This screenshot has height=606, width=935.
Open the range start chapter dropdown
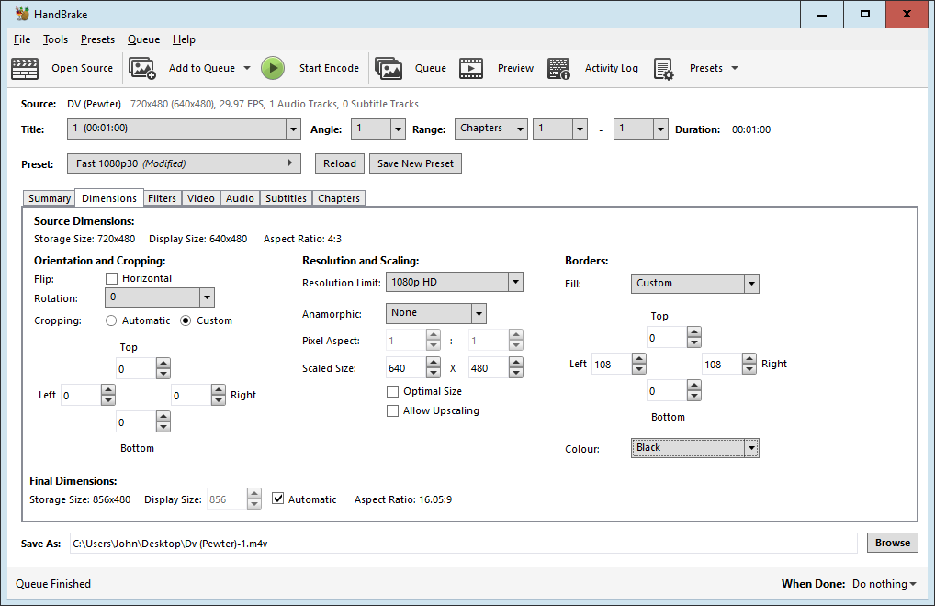560,129
